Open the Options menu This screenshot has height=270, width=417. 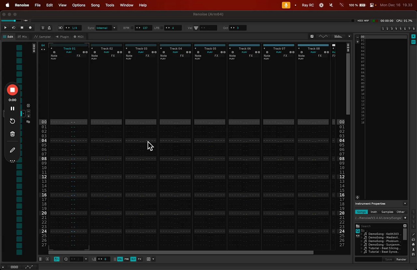(79, 5)
